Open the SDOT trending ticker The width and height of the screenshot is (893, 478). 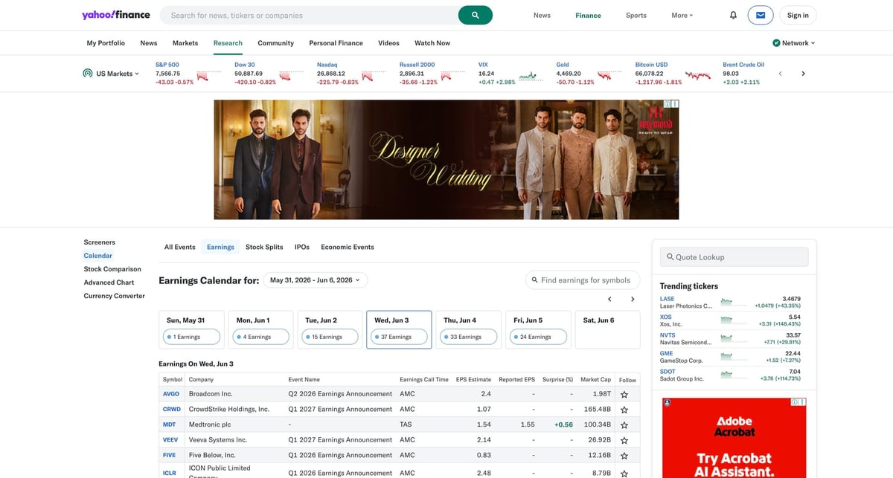click(668, 371)
